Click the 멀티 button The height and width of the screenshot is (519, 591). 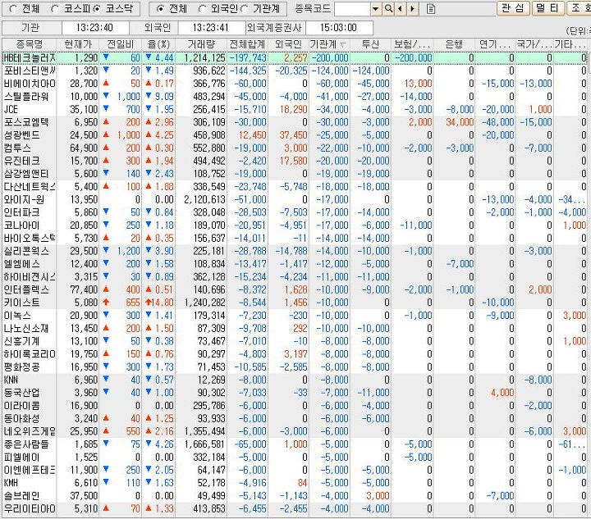click(548, 8)
